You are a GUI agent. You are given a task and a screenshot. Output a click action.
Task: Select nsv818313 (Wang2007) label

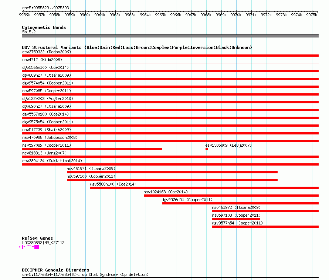tap(44, 153)
